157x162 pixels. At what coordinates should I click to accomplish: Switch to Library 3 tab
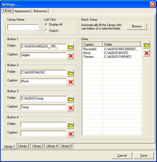38,146
